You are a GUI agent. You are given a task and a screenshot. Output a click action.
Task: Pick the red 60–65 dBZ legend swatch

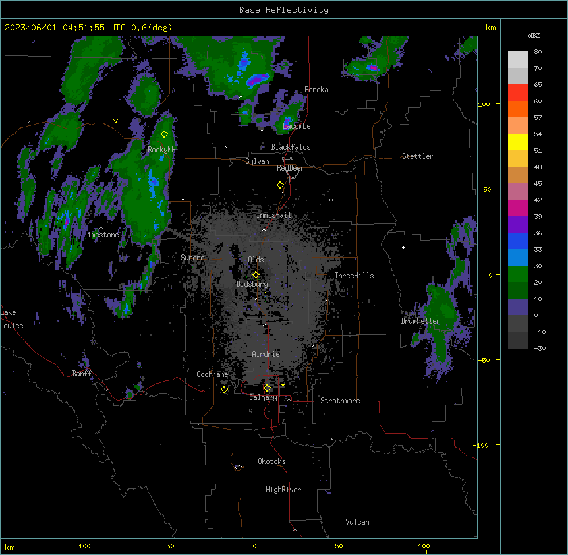518,93
